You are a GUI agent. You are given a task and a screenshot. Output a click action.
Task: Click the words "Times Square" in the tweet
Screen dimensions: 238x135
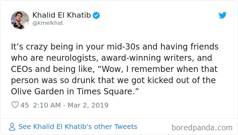click(105, 92)
